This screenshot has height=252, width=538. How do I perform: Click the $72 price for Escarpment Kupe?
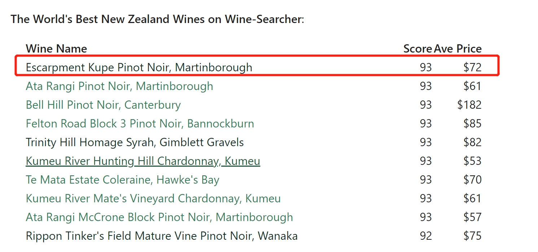472,67
